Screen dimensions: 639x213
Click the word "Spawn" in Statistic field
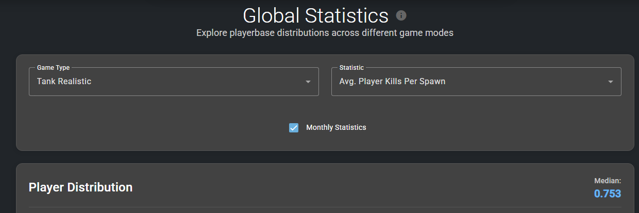[x=432, y=81]
